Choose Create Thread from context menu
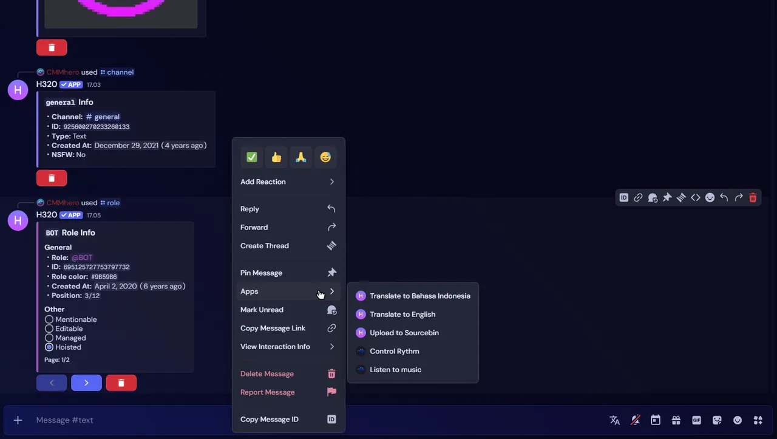Image resolution: width=777 pixels, height=439 pixels. [288, 246]
